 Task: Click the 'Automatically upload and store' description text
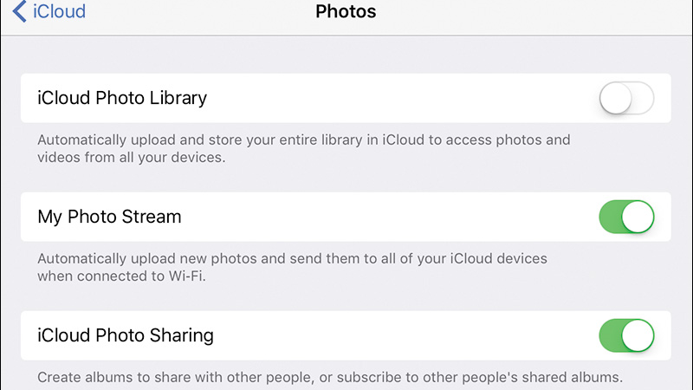tap(304, 148)
